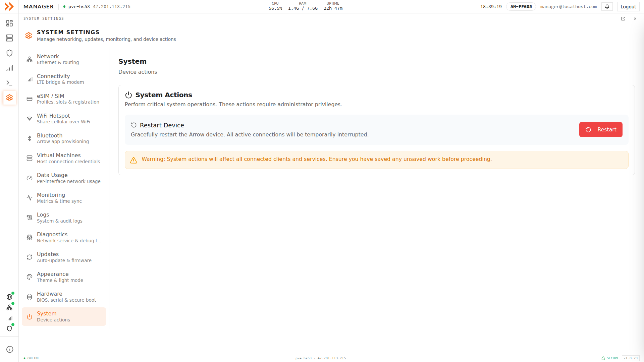Open the WiFi Hotspot section
Viewport: 644px width, 362px height.
(64, 119)
